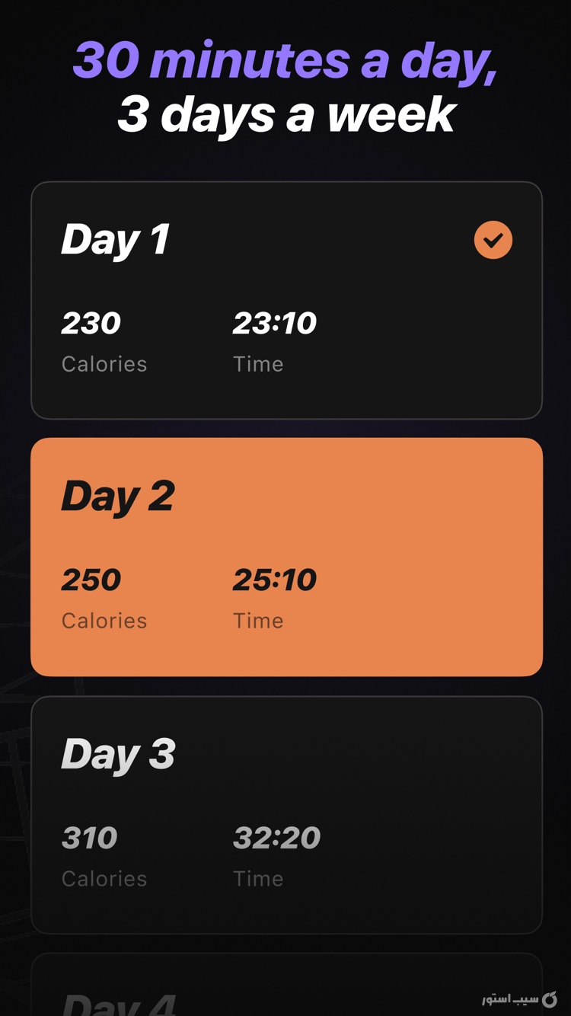Click the Sibstore watermark logo icon

pos(550,998)
